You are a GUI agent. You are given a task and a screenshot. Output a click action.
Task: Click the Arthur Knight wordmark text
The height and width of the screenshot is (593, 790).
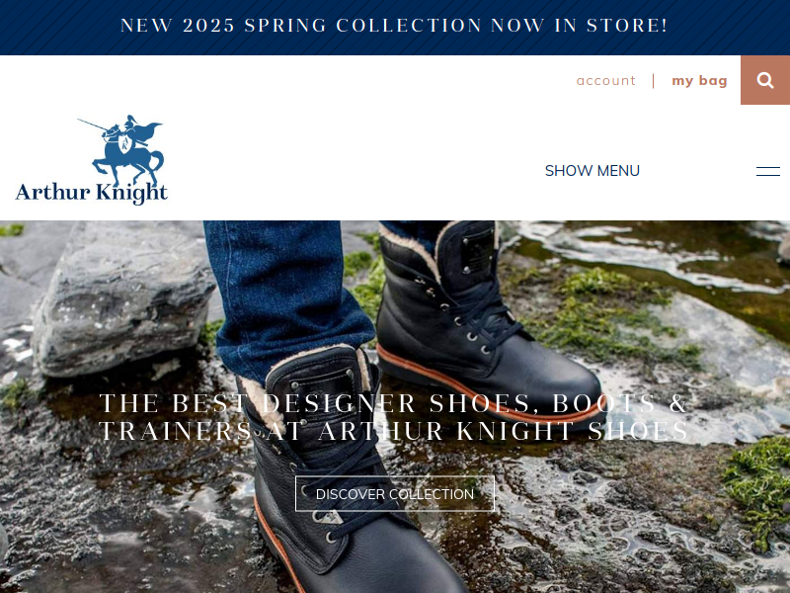coord(91,193)
